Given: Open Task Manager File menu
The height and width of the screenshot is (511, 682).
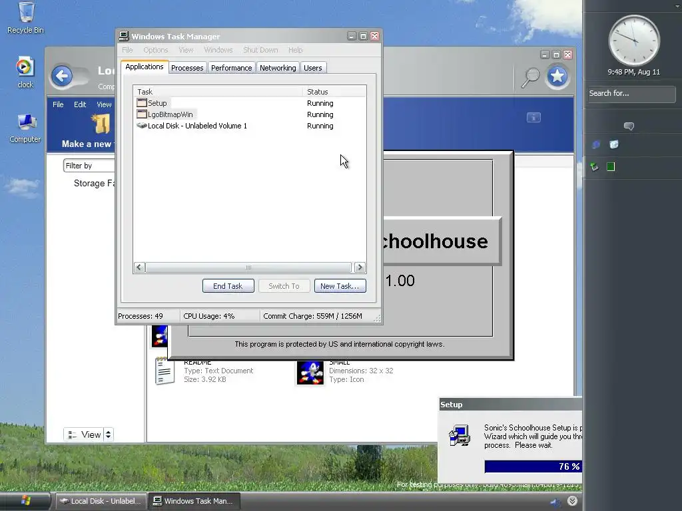Looking at the screenshot, I should (x=127, y=50).
